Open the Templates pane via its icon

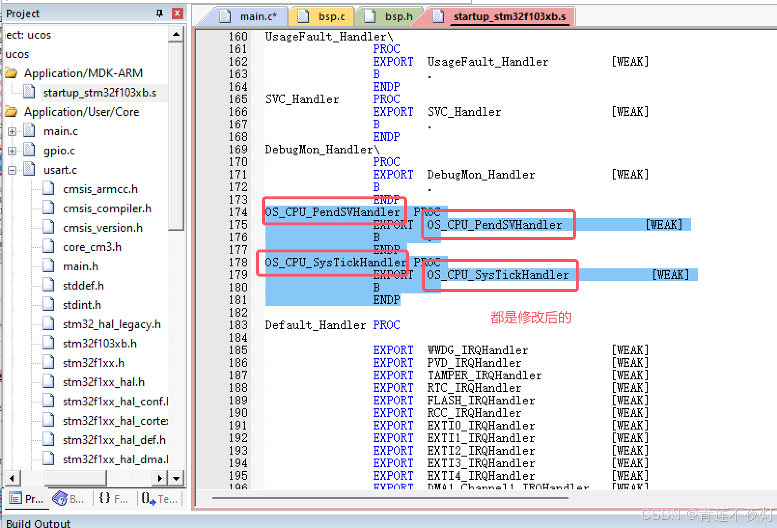coord(147,499)
